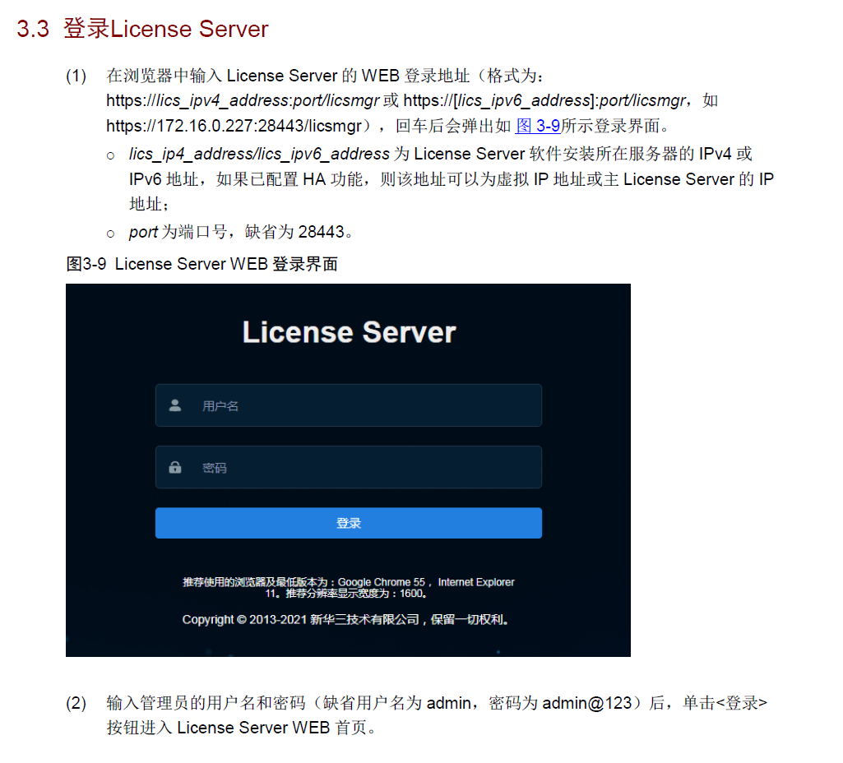843x763 pixels.
Task: Select the heading 3.3 登录License Server
Action: 142,29
